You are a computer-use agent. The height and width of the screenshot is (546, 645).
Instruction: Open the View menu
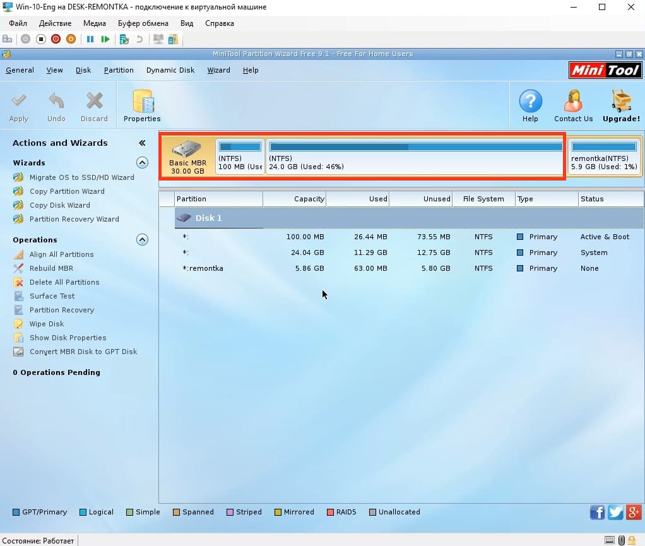point(55,70)
